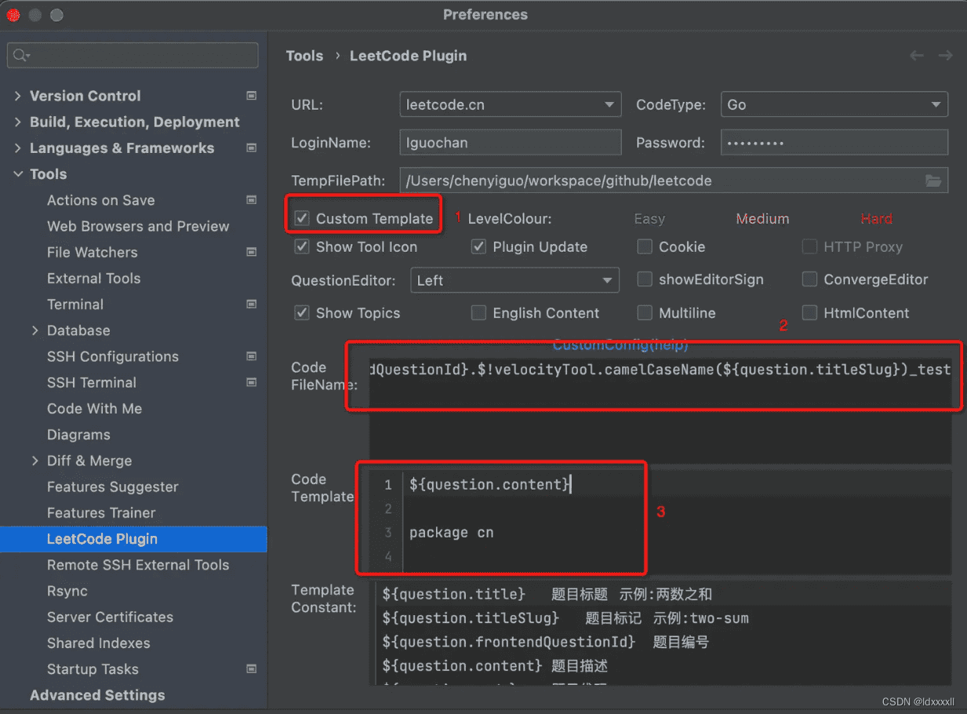
Task: Click the Easy level colour swatch
Action: [649, 219]
